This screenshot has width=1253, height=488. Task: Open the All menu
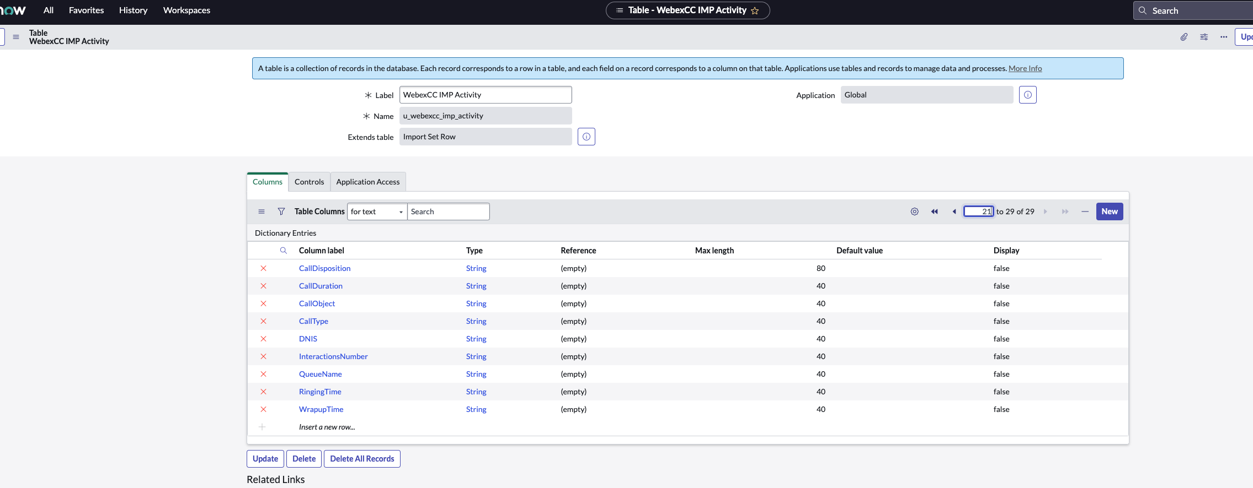tap(49, 10)
